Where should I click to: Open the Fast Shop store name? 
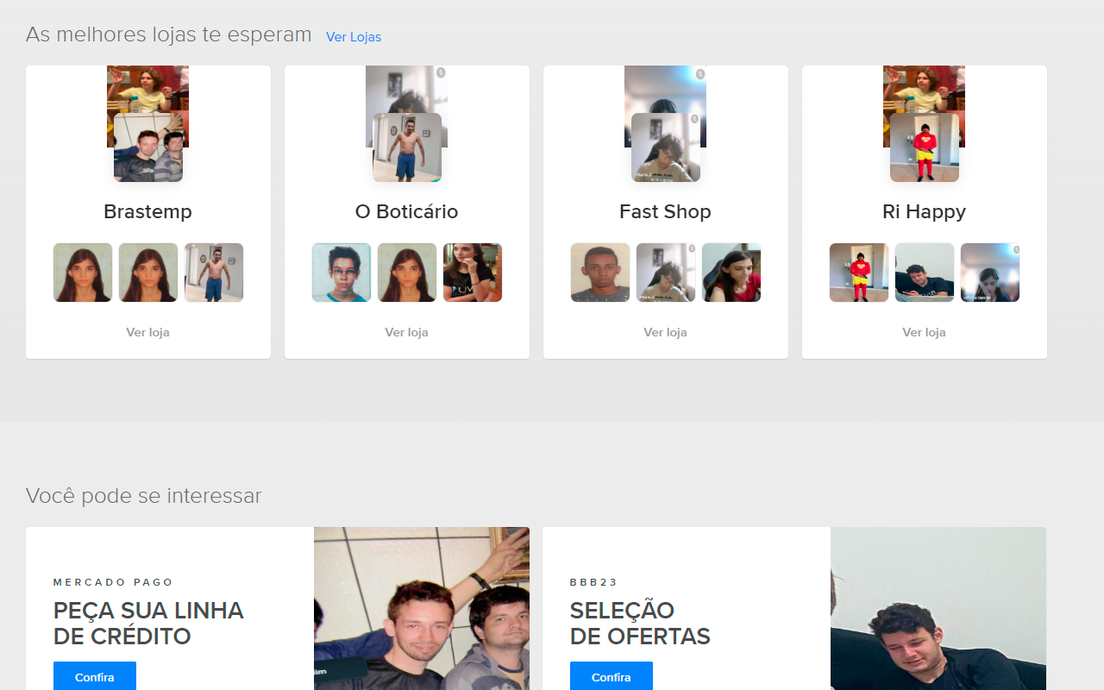click(x=665, y=211)
